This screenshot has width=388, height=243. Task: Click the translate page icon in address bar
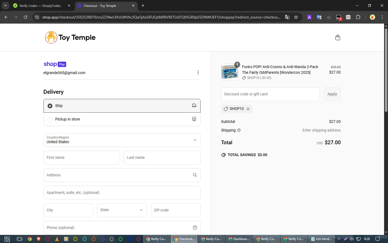(x=287, y=17)
